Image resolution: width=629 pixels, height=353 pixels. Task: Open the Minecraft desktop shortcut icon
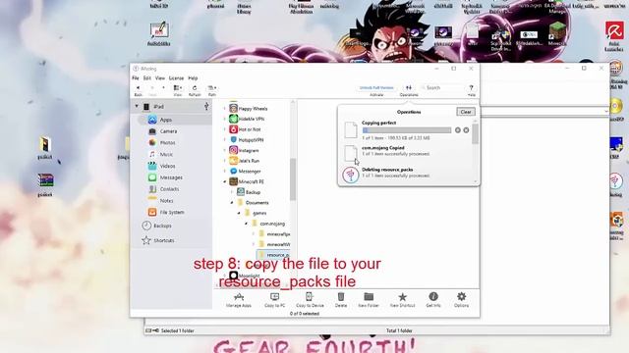pyautogui.click(x=557, y=33)
